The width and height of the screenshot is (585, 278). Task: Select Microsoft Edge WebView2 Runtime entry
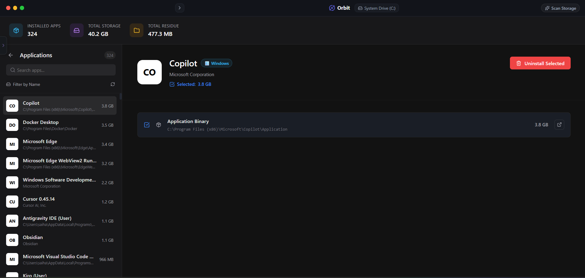coord(60,163)
